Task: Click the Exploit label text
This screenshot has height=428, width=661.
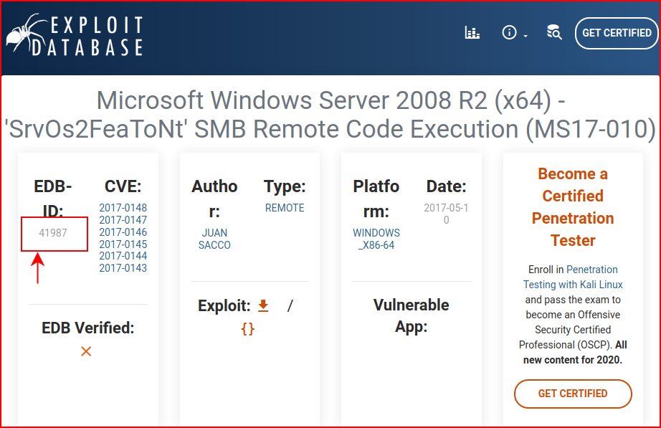Action: point(224,305)
